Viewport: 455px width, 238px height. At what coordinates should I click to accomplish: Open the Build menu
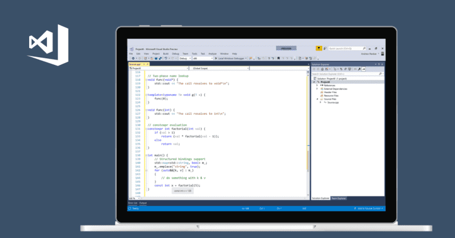pos(166,54)
